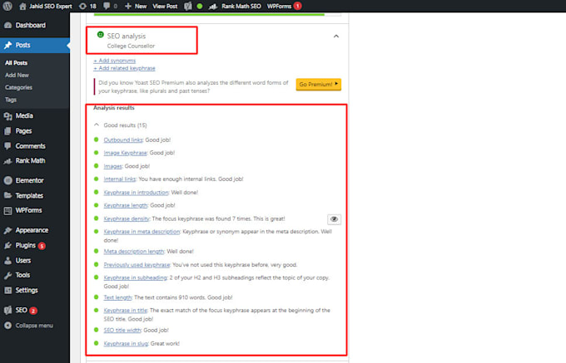Open Categories under Posts

(x=18, y=87)
